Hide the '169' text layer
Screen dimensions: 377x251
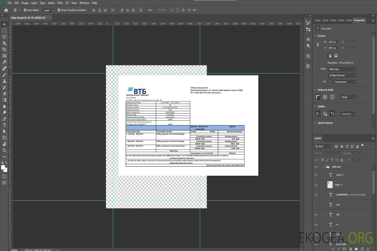click(316, 215)
